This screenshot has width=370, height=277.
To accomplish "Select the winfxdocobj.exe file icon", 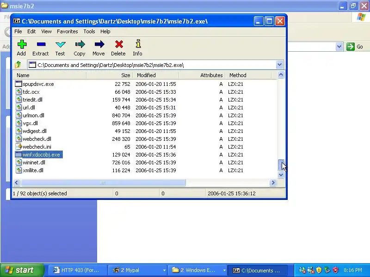I will [x=18, y=155].
